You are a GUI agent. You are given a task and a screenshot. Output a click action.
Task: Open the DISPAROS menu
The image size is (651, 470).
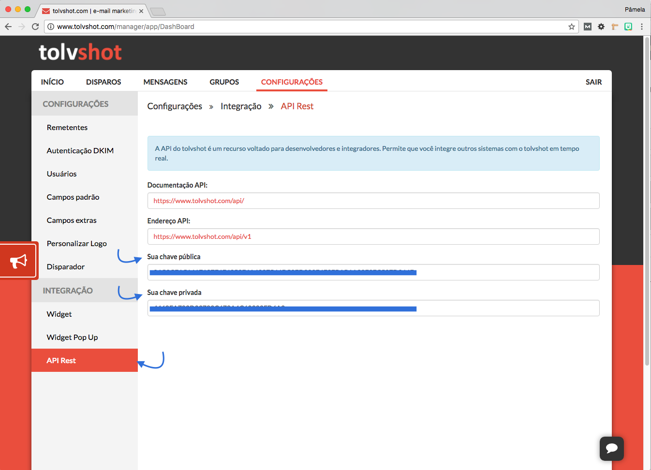click(x=104, y=82)
